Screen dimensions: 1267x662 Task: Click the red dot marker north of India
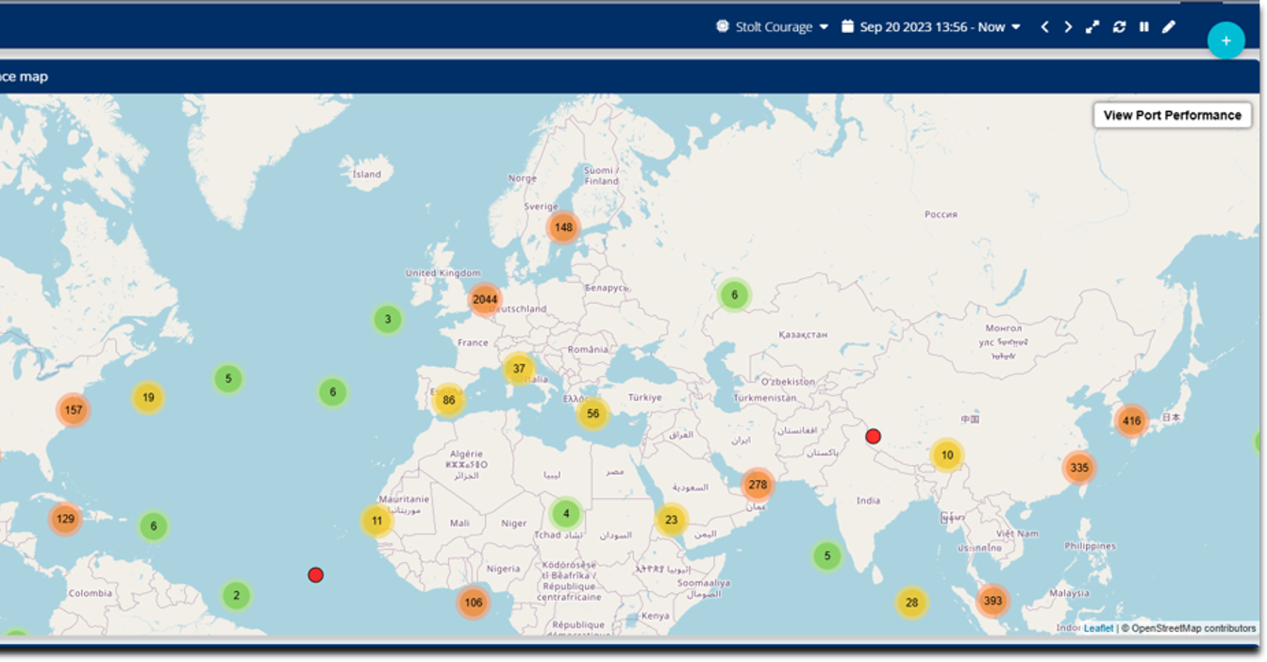tap(874, 437)
